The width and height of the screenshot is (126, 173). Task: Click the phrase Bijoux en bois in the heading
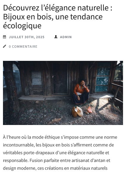pos(27,17)
